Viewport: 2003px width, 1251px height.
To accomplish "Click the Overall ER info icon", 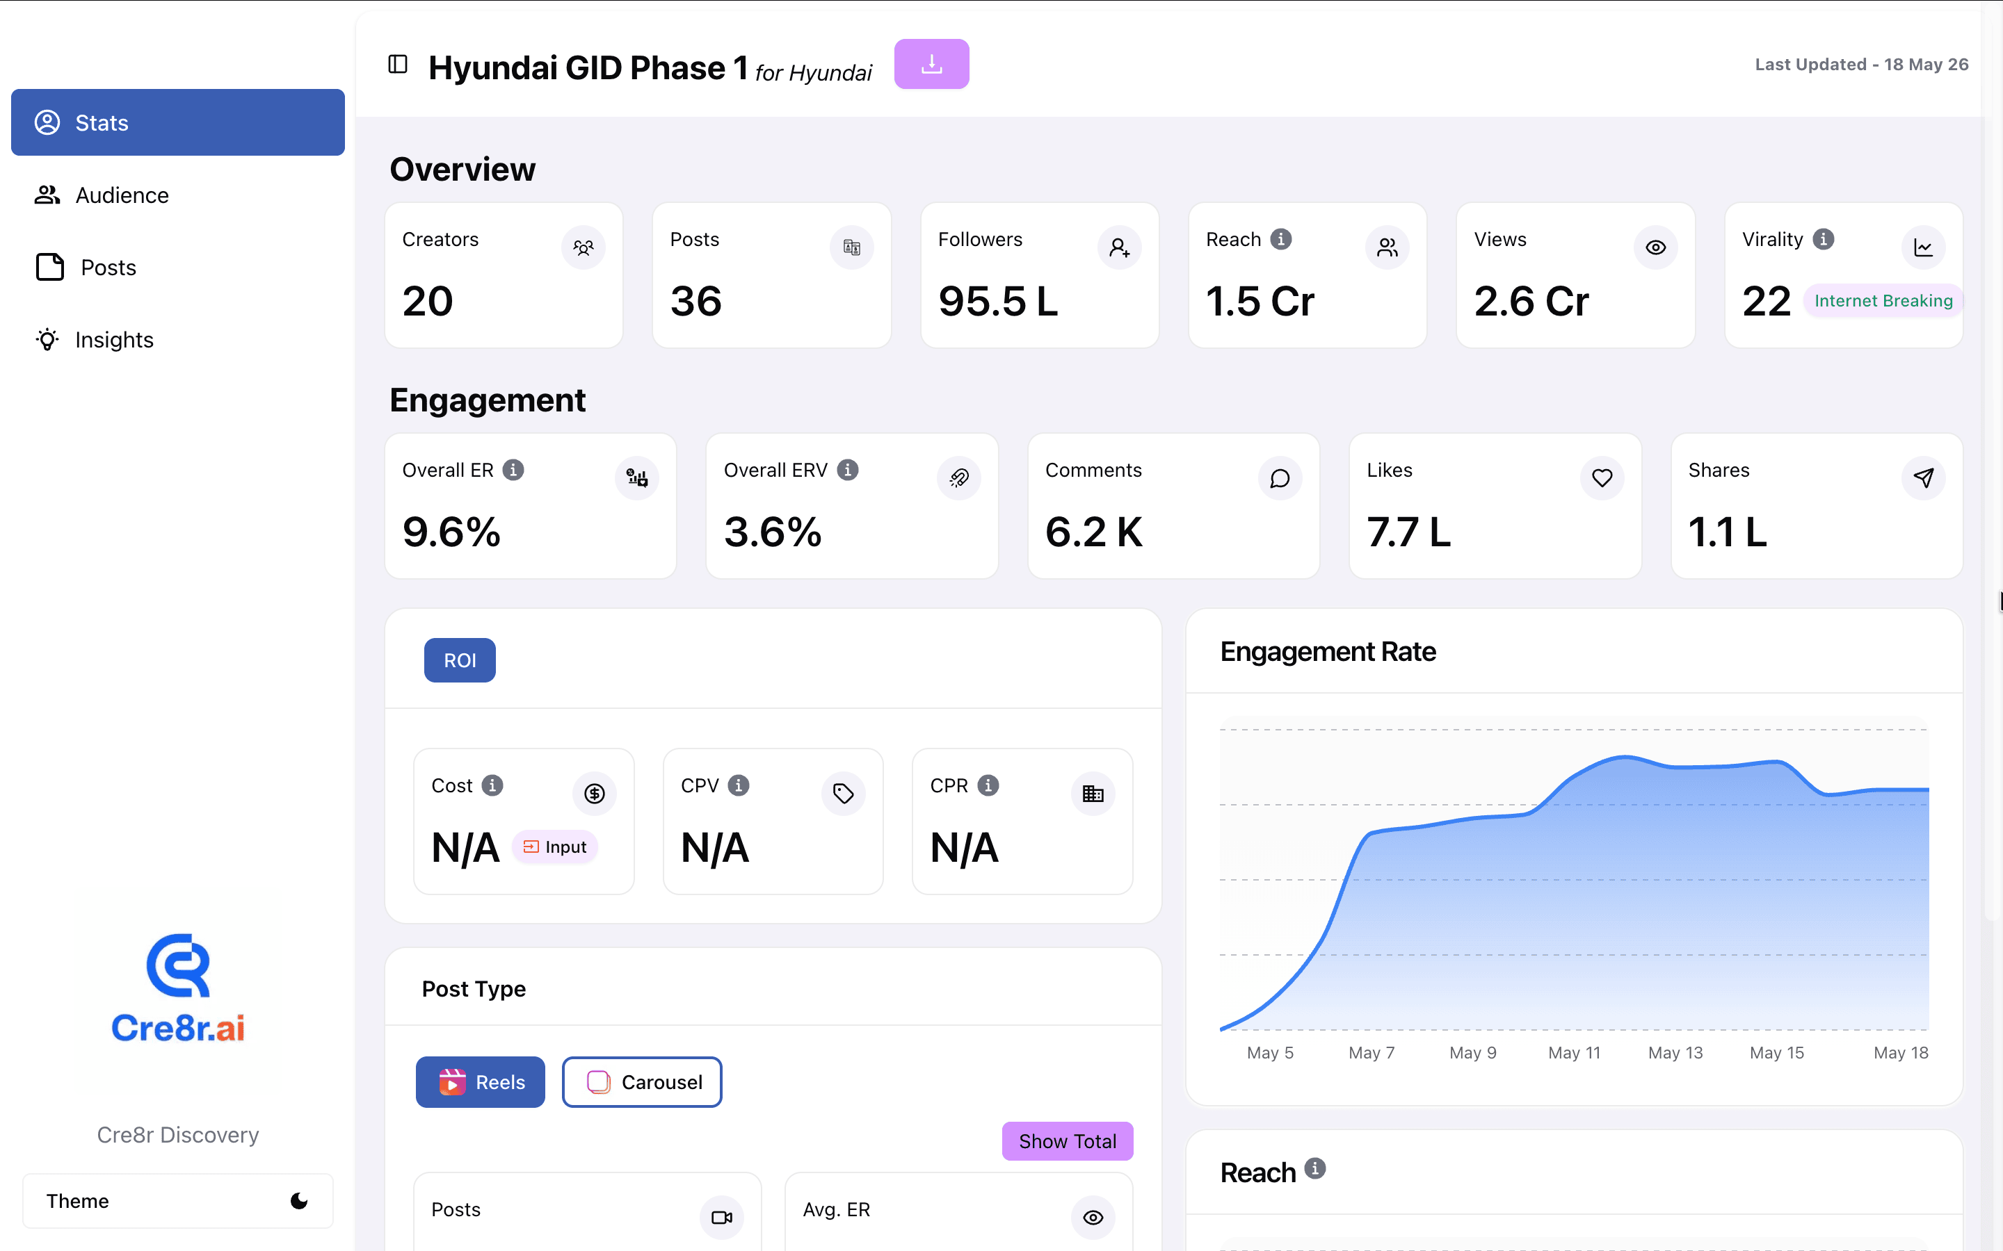I will [x=513, y=470].
